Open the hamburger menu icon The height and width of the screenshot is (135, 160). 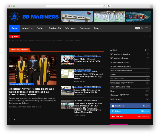coord(147,28)
